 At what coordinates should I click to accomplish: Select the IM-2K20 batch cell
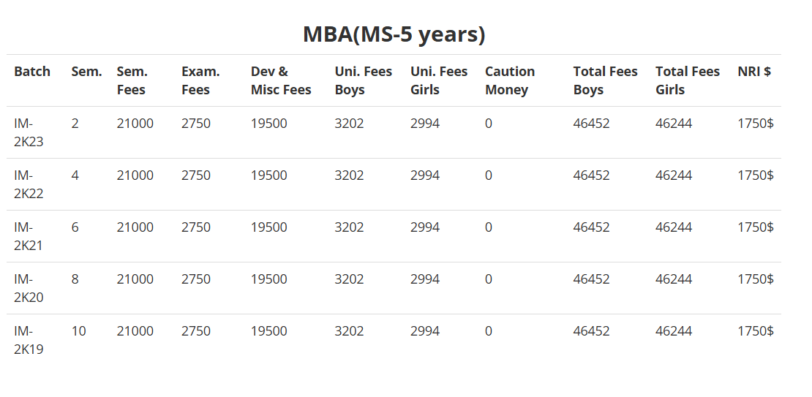tap(29, 288)
